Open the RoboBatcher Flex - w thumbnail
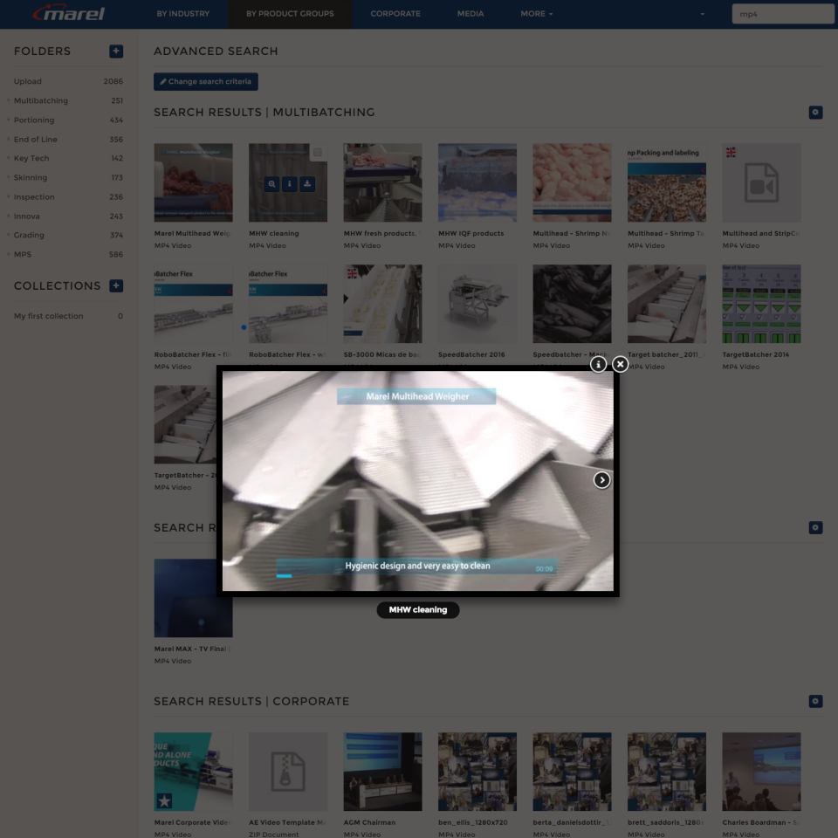Viewport: 838px width, 838px height. click(x=288, y=304)
